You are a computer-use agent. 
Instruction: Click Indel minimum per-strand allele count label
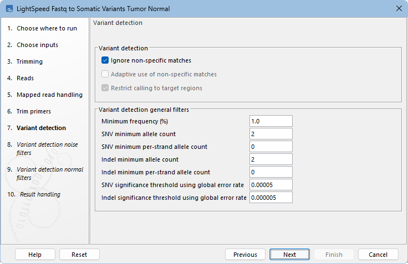(156, 172)
